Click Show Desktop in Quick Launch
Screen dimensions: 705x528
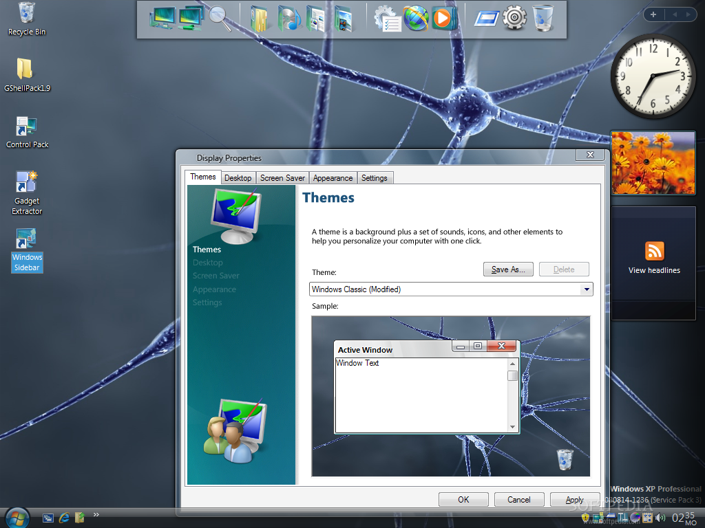48,518
